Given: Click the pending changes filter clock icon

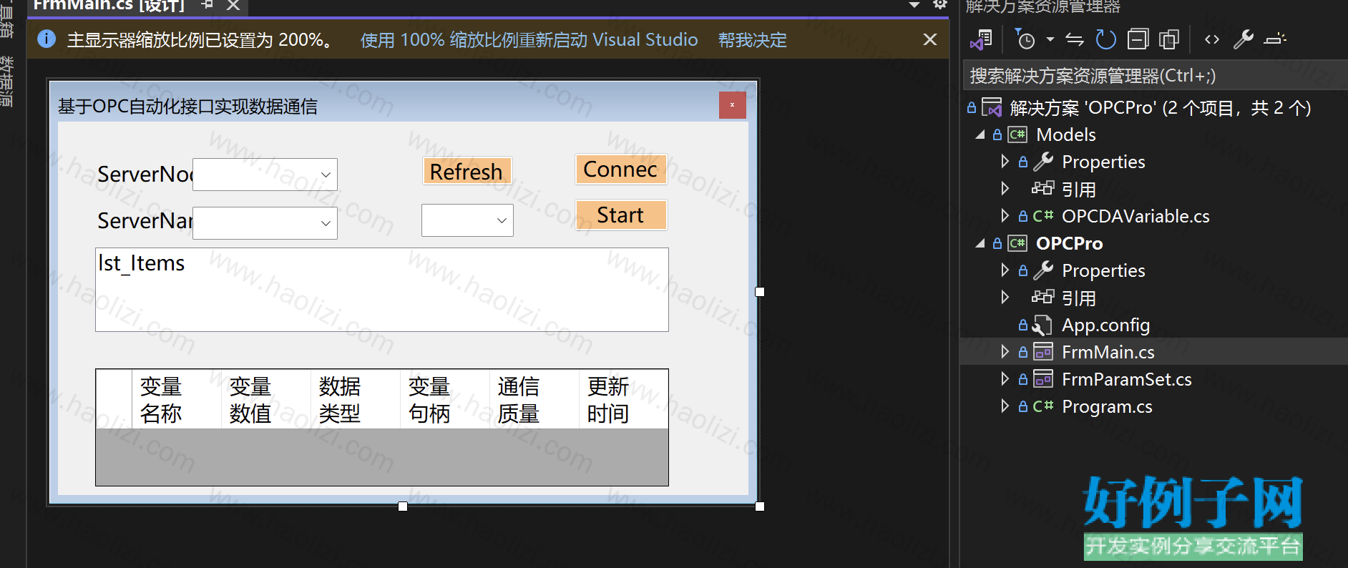Looking at the screenshot, I should tap(1025, 39).
